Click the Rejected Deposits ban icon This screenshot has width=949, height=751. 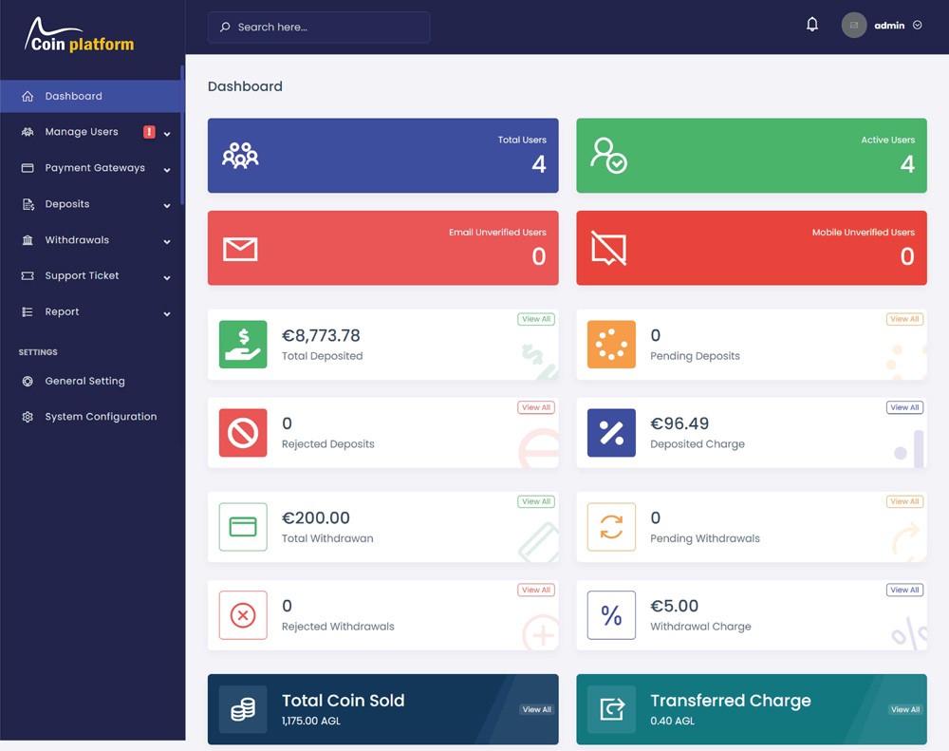(243, 433)
